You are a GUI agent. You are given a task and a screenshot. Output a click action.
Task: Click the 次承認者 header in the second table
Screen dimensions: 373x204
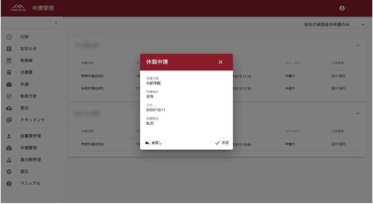pyautogui.click(x=337, y=131)
